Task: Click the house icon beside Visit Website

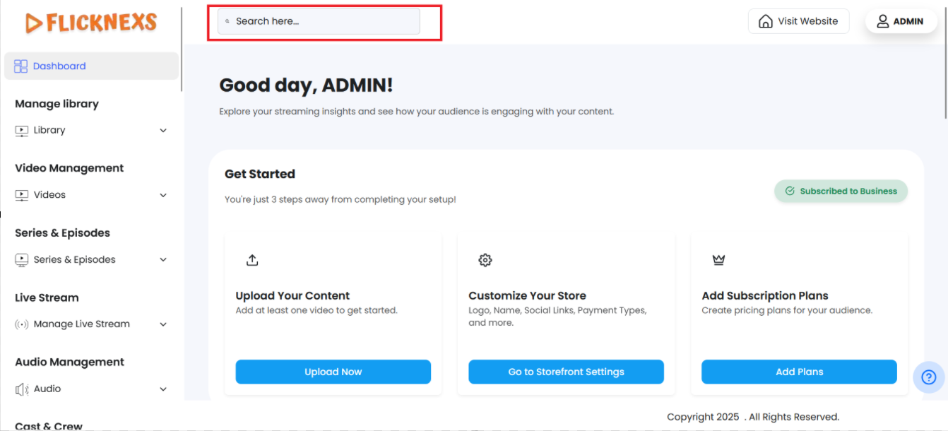Action: coord(765,21)
